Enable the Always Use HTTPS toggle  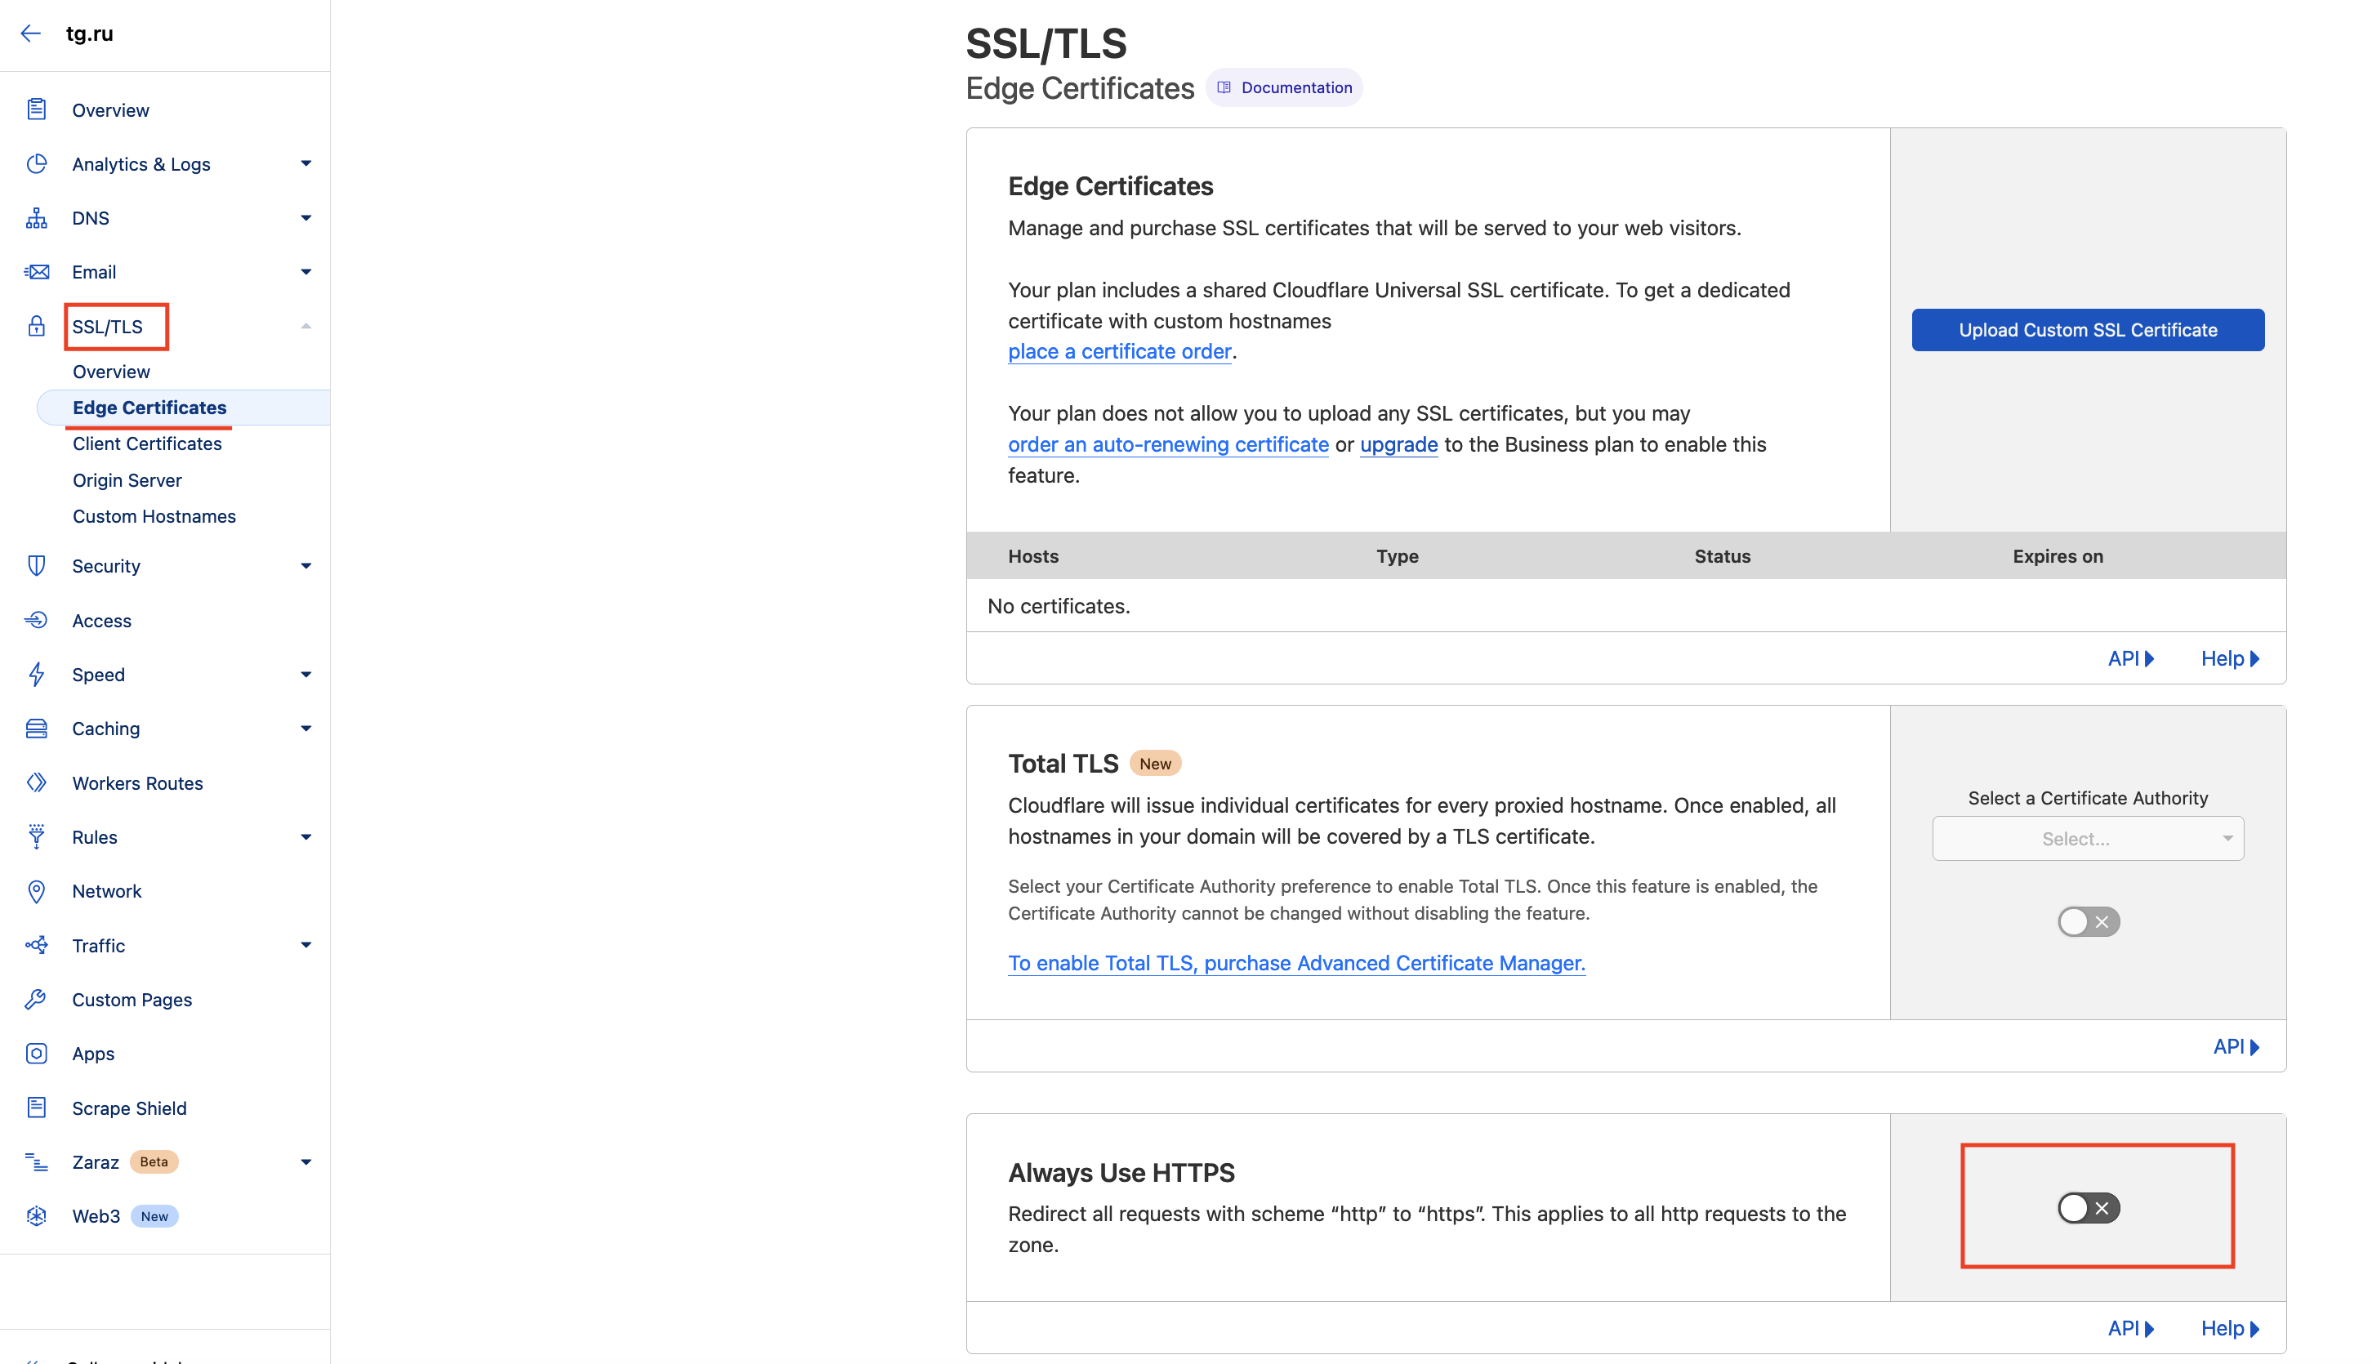click(x=2088, y=1207)
